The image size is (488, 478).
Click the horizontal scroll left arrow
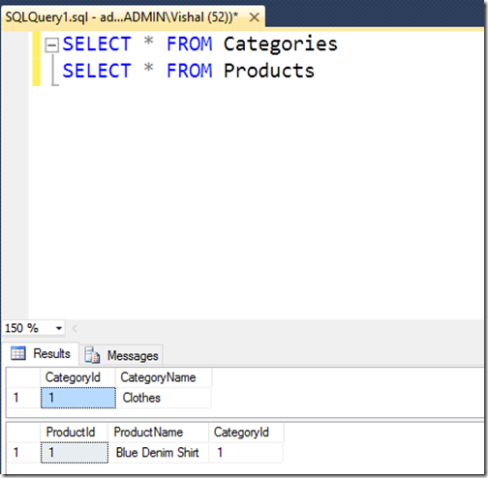click(75, 328)
